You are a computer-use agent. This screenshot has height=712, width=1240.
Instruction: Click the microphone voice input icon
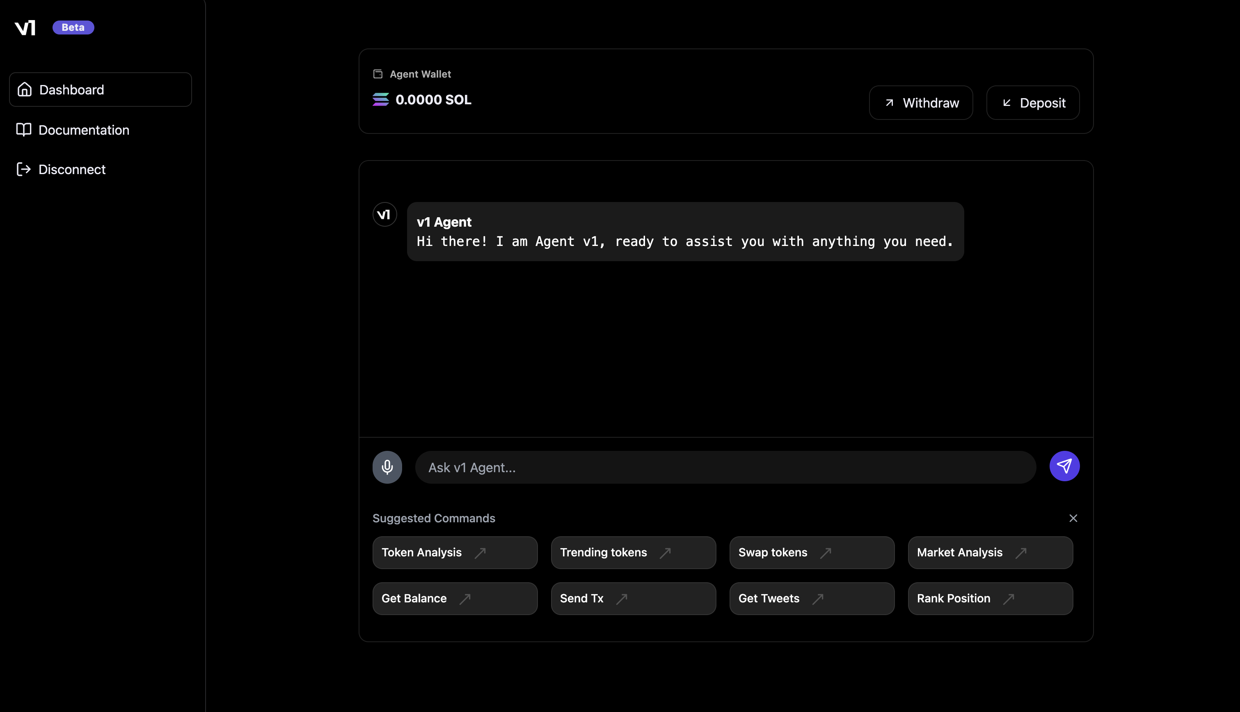click(387, 467)
